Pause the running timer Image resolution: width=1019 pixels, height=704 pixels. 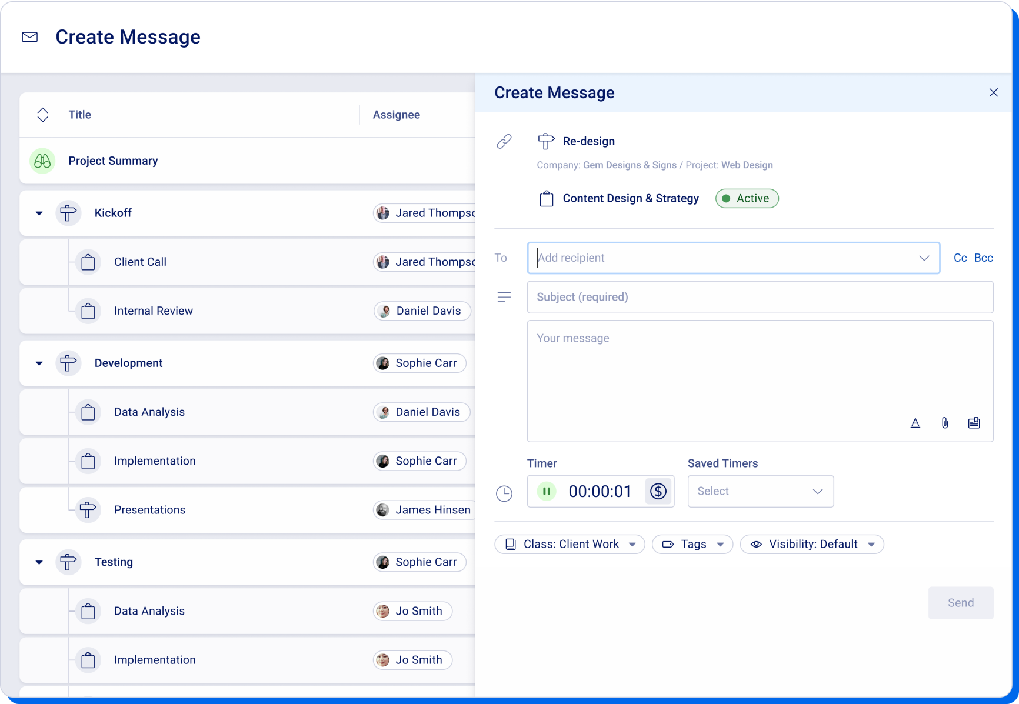tap(546, 491)
